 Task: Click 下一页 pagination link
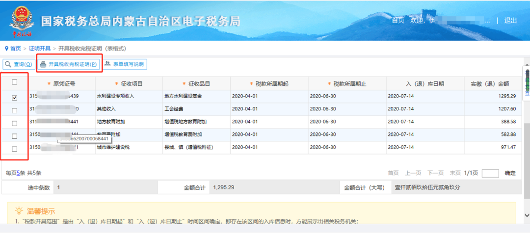pyautogui.click(x=435, y=173)
